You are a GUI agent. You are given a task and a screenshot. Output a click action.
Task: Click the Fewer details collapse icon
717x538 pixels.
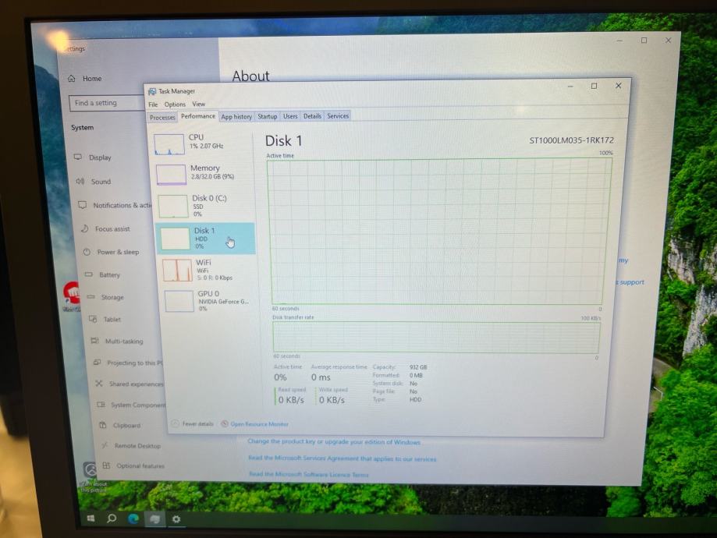175,423
